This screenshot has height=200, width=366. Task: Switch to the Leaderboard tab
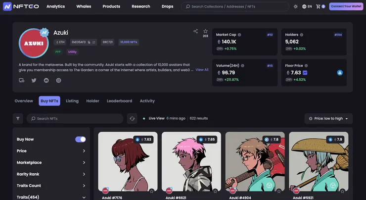(120, 101)
